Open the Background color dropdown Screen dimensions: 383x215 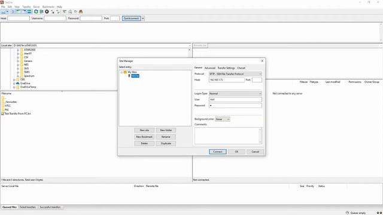(x=223, y=119)
